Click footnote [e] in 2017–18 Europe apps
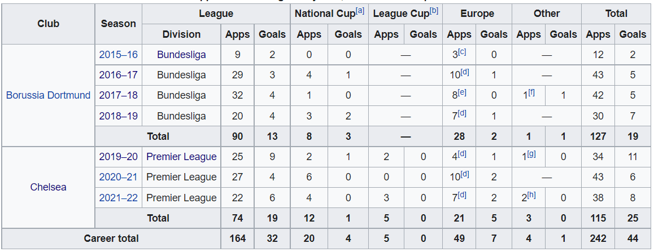The width and height of the screenshot is (654, 252). (x=462, y=92)
